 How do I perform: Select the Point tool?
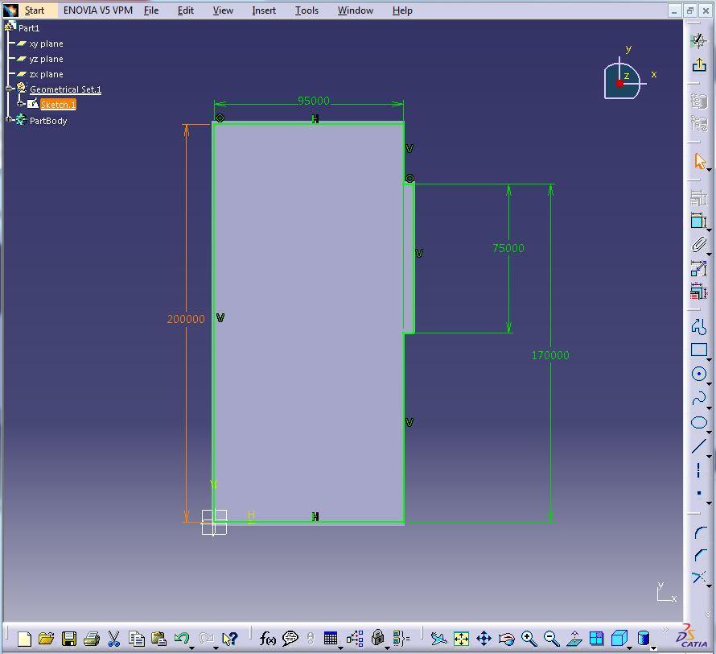click(x=698, y=493)
